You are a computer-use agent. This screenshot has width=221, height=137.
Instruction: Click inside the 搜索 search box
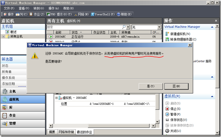tap(85, 27)
